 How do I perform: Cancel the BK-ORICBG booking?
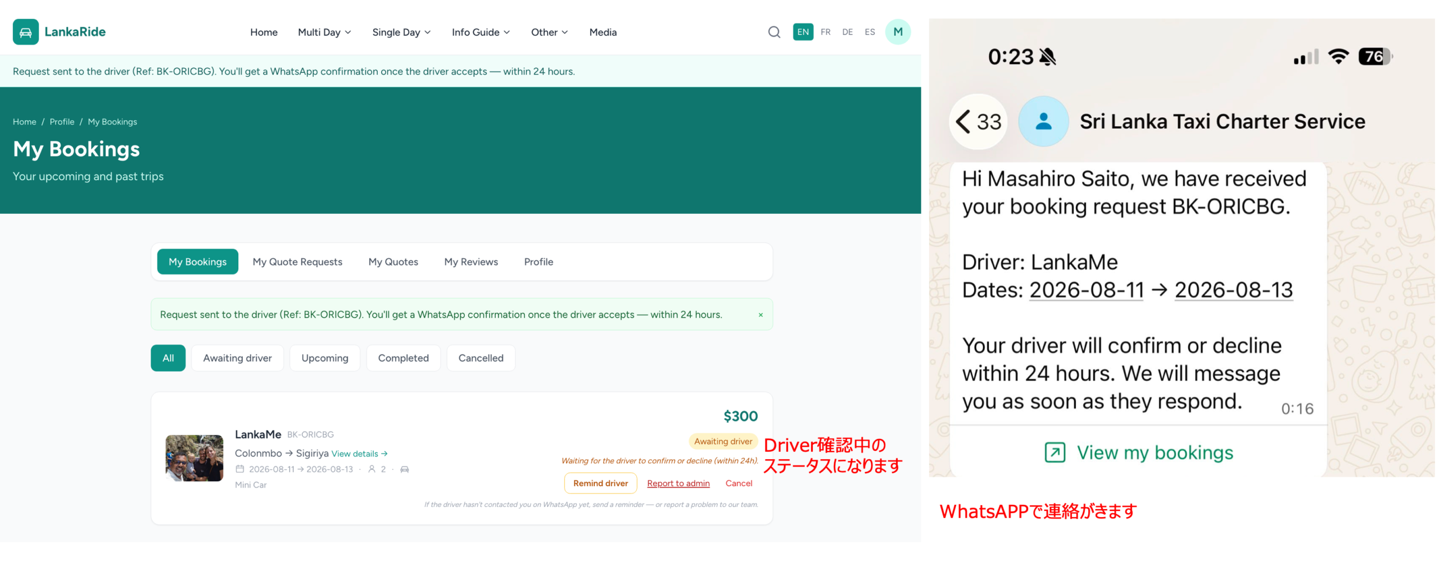coord(739,483)
